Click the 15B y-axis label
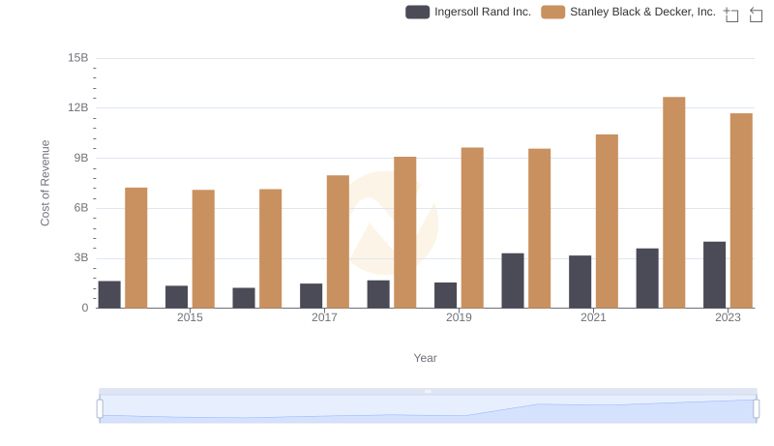774x446 pixels. point(78,58)
